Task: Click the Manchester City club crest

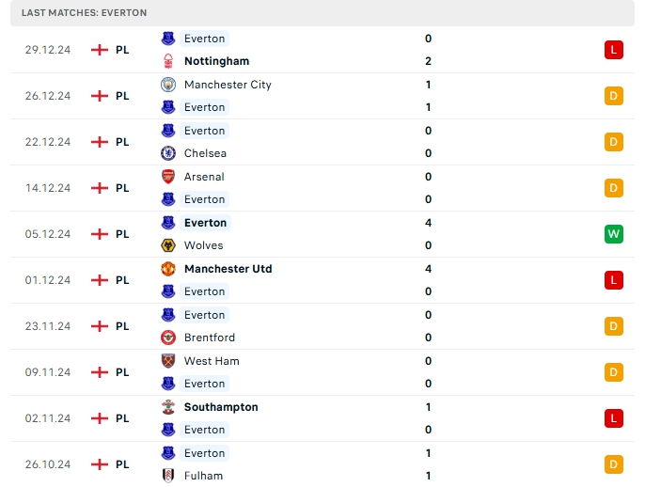Action: [x=168, y=85]
